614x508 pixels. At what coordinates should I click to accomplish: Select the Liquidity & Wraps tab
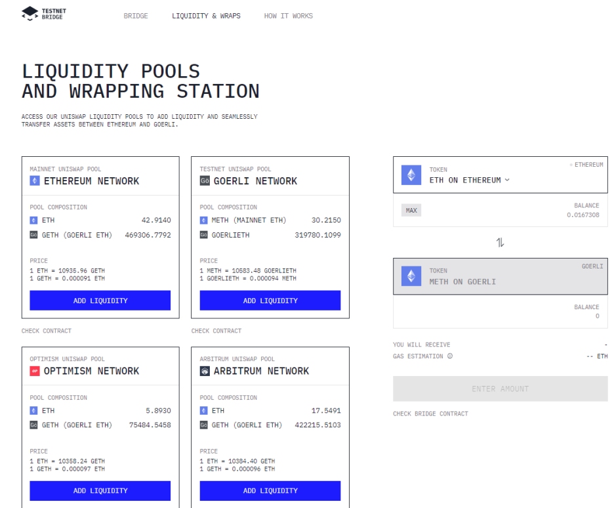[x=207, y=16]
